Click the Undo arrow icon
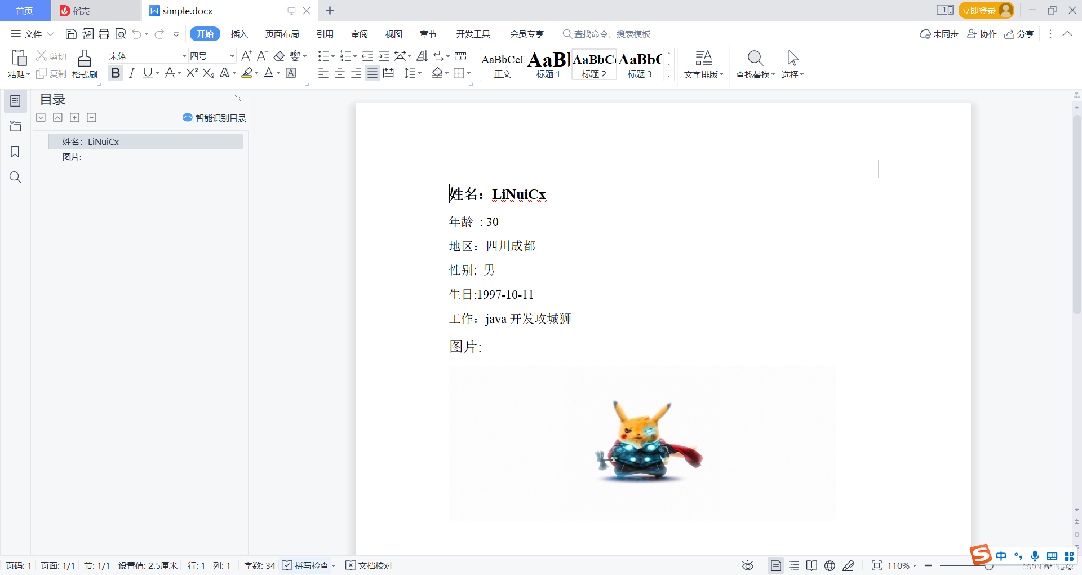Viewport: 1082px width, 575px height. pos(137,34)
